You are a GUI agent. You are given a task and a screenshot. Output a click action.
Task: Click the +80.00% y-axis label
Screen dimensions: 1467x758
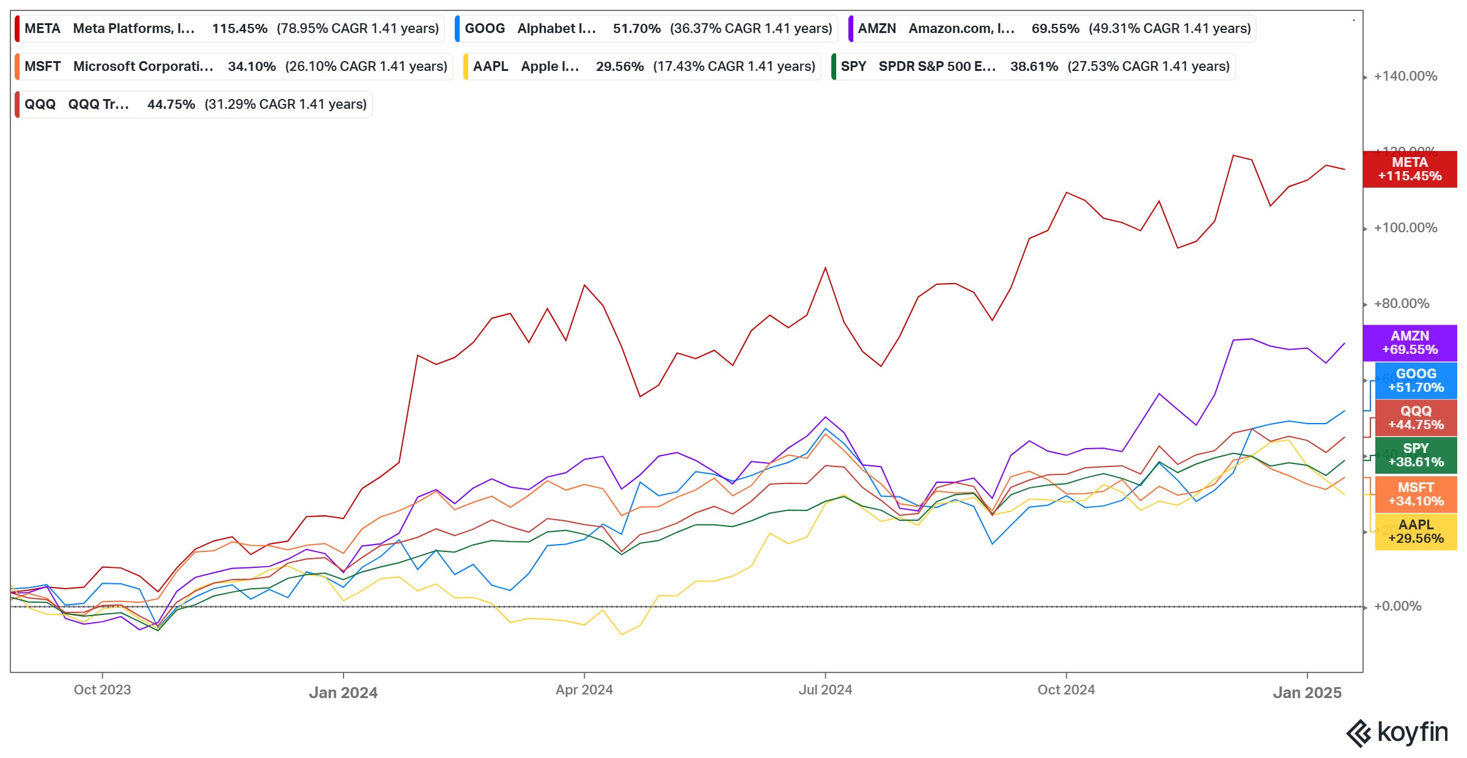[1402, 304]
